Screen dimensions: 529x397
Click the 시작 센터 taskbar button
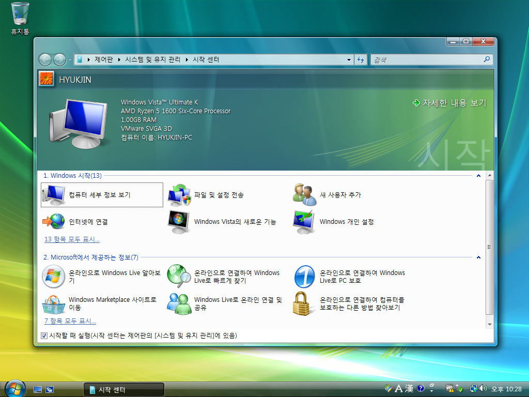pyautogui.click(x=124, y=390)
